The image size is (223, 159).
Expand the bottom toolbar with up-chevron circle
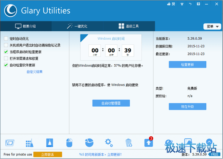pos(209,142)
